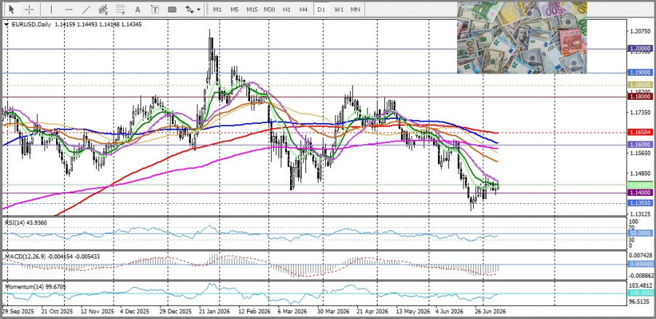656x319 pixels.
Task: Activate the crosshair tool
Action: pos(29,9)
